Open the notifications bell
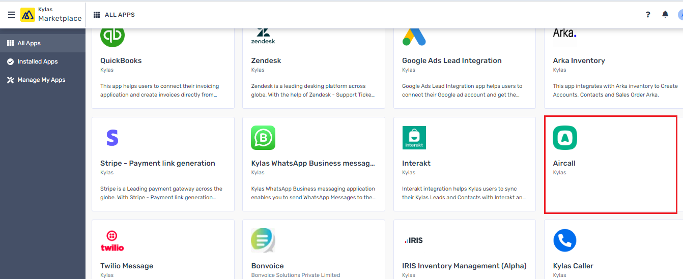Viewport: 683px width, 279px height. click(665, 14)
